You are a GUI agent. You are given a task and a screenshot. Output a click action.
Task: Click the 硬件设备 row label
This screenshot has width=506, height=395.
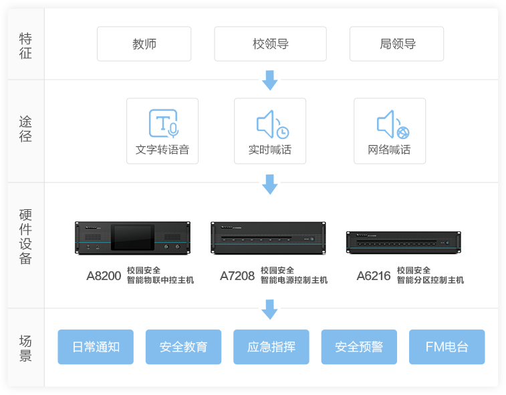coord(25,237)
